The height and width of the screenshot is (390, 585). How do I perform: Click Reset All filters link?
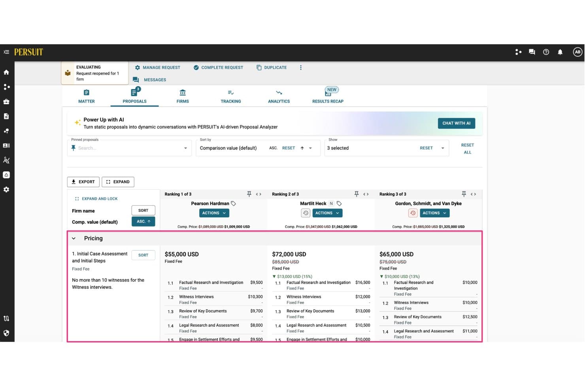(468, 149)
